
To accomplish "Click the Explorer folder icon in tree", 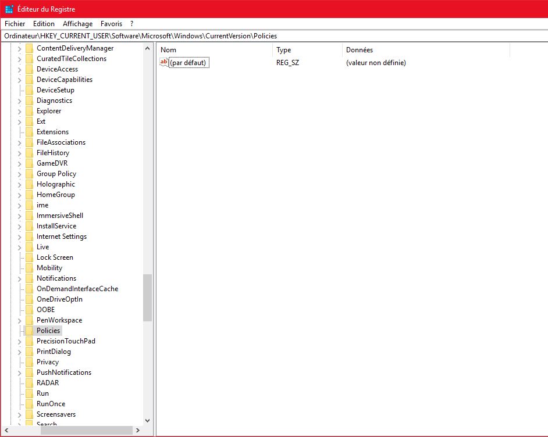I will (x=29, y=111).
